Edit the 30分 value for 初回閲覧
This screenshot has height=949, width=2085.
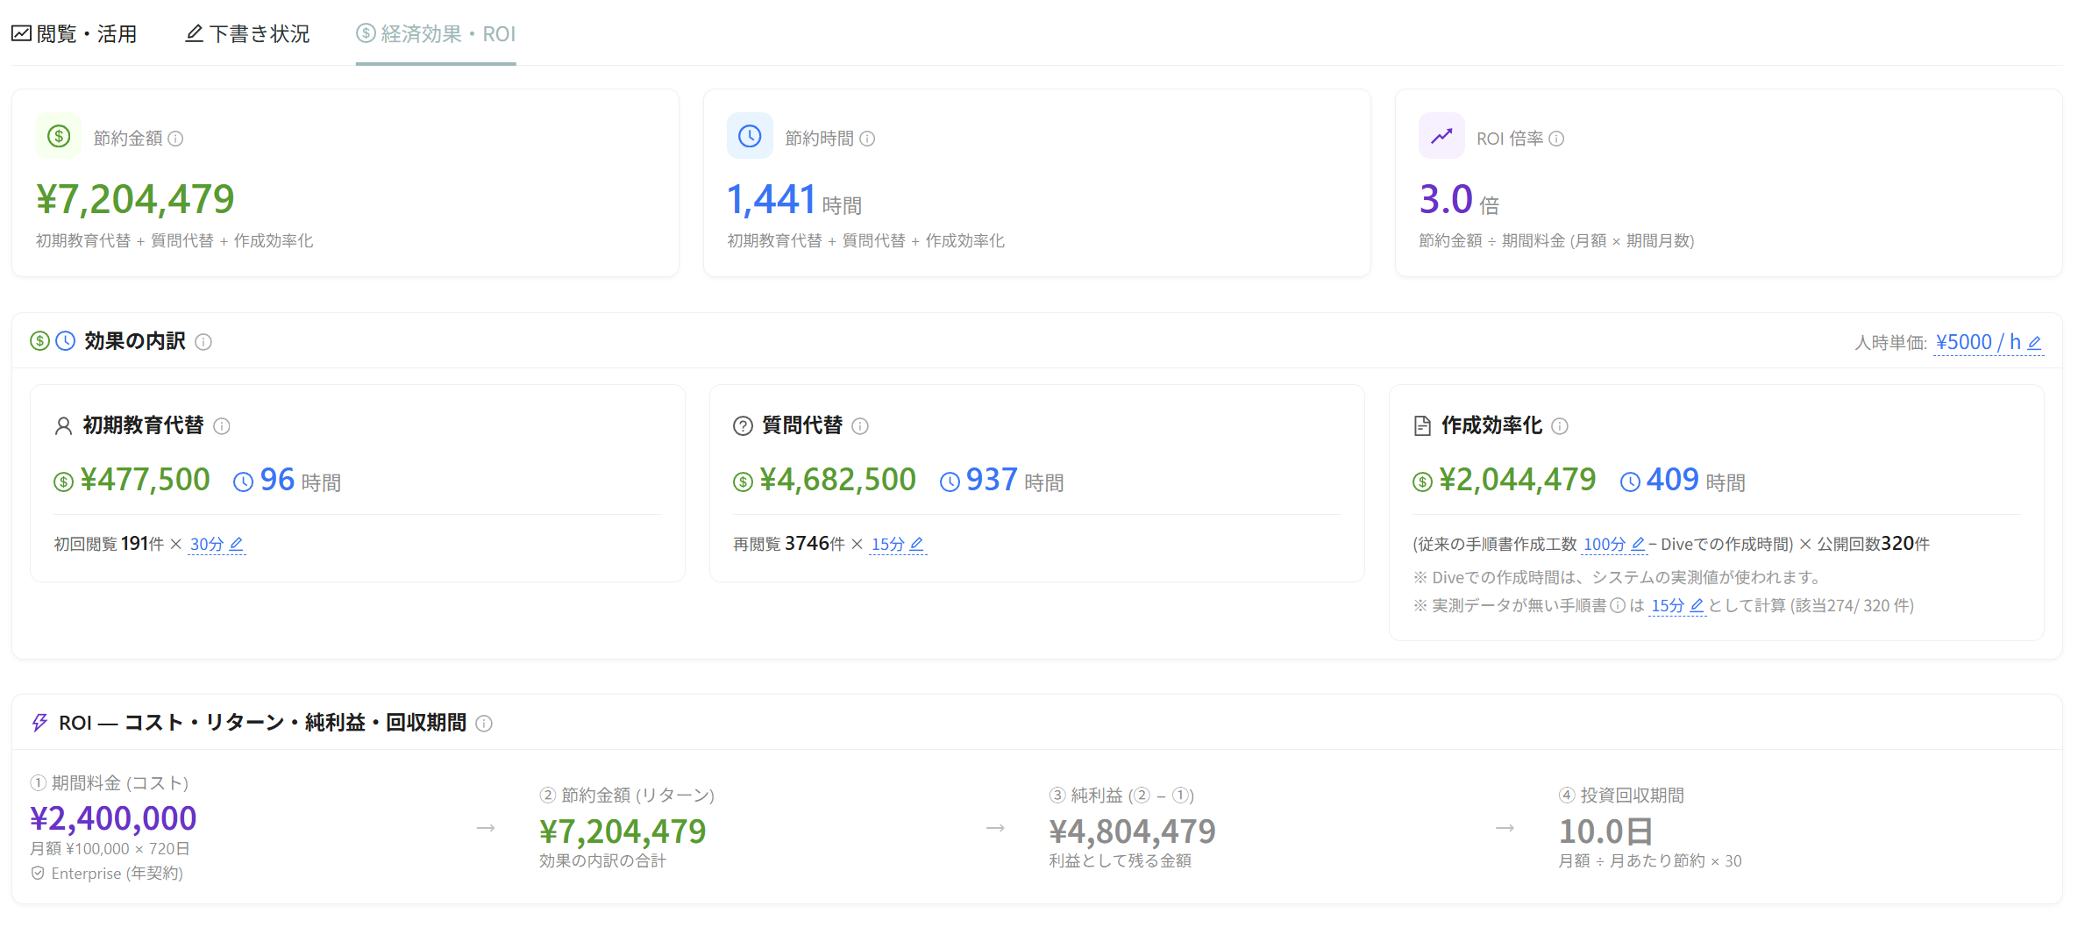217,545
